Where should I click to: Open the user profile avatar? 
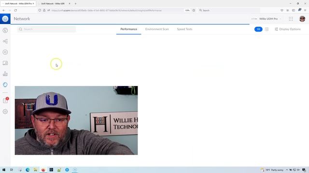point(302,19)
